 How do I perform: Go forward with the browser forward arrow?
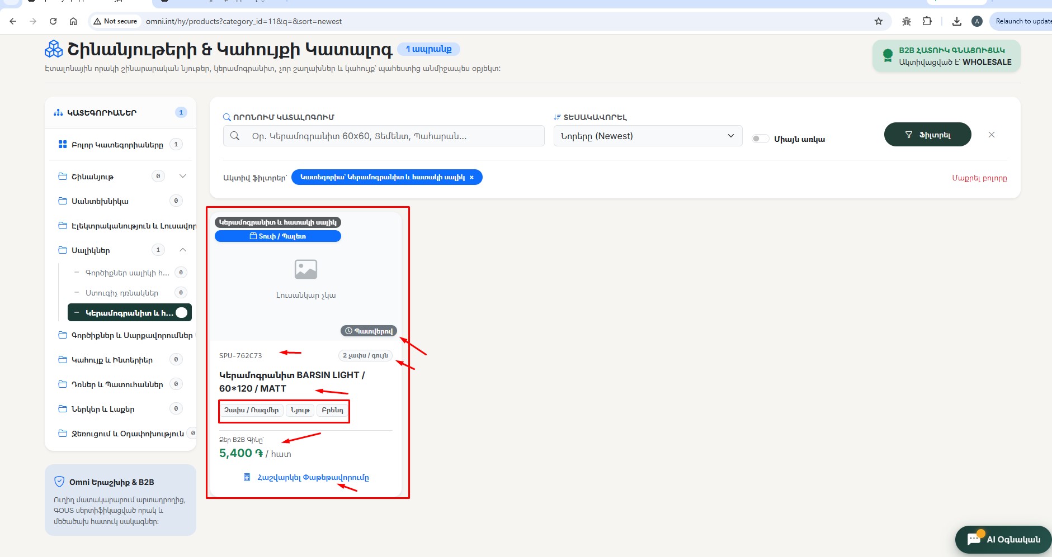pyautogui.click(x=33, y=21)
